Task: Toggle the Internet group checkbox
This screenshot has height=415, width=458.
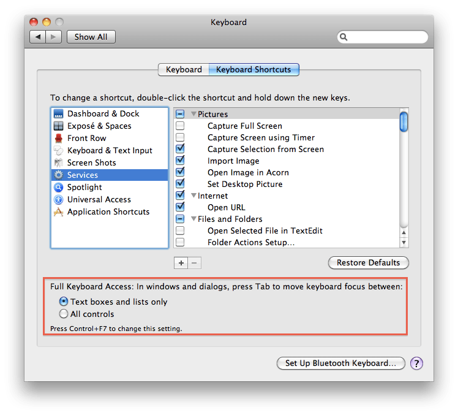Action: click(180, 196)
